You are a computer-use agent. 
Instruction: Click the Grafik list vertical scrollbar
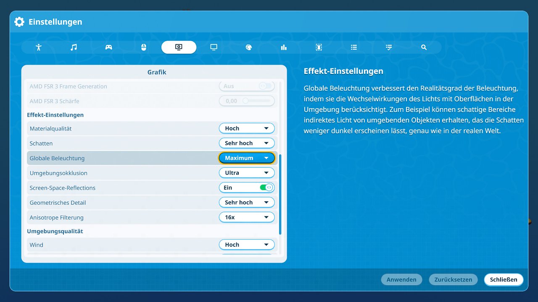280,194
